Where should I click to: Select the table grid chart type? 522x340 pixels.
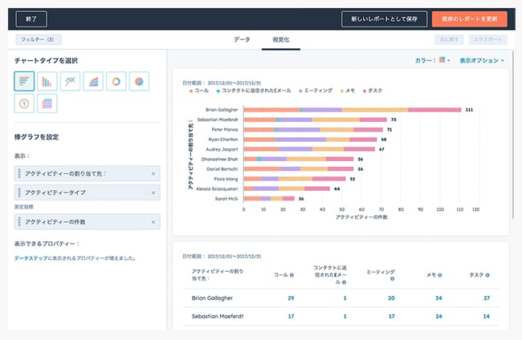[x=47, y=103]
